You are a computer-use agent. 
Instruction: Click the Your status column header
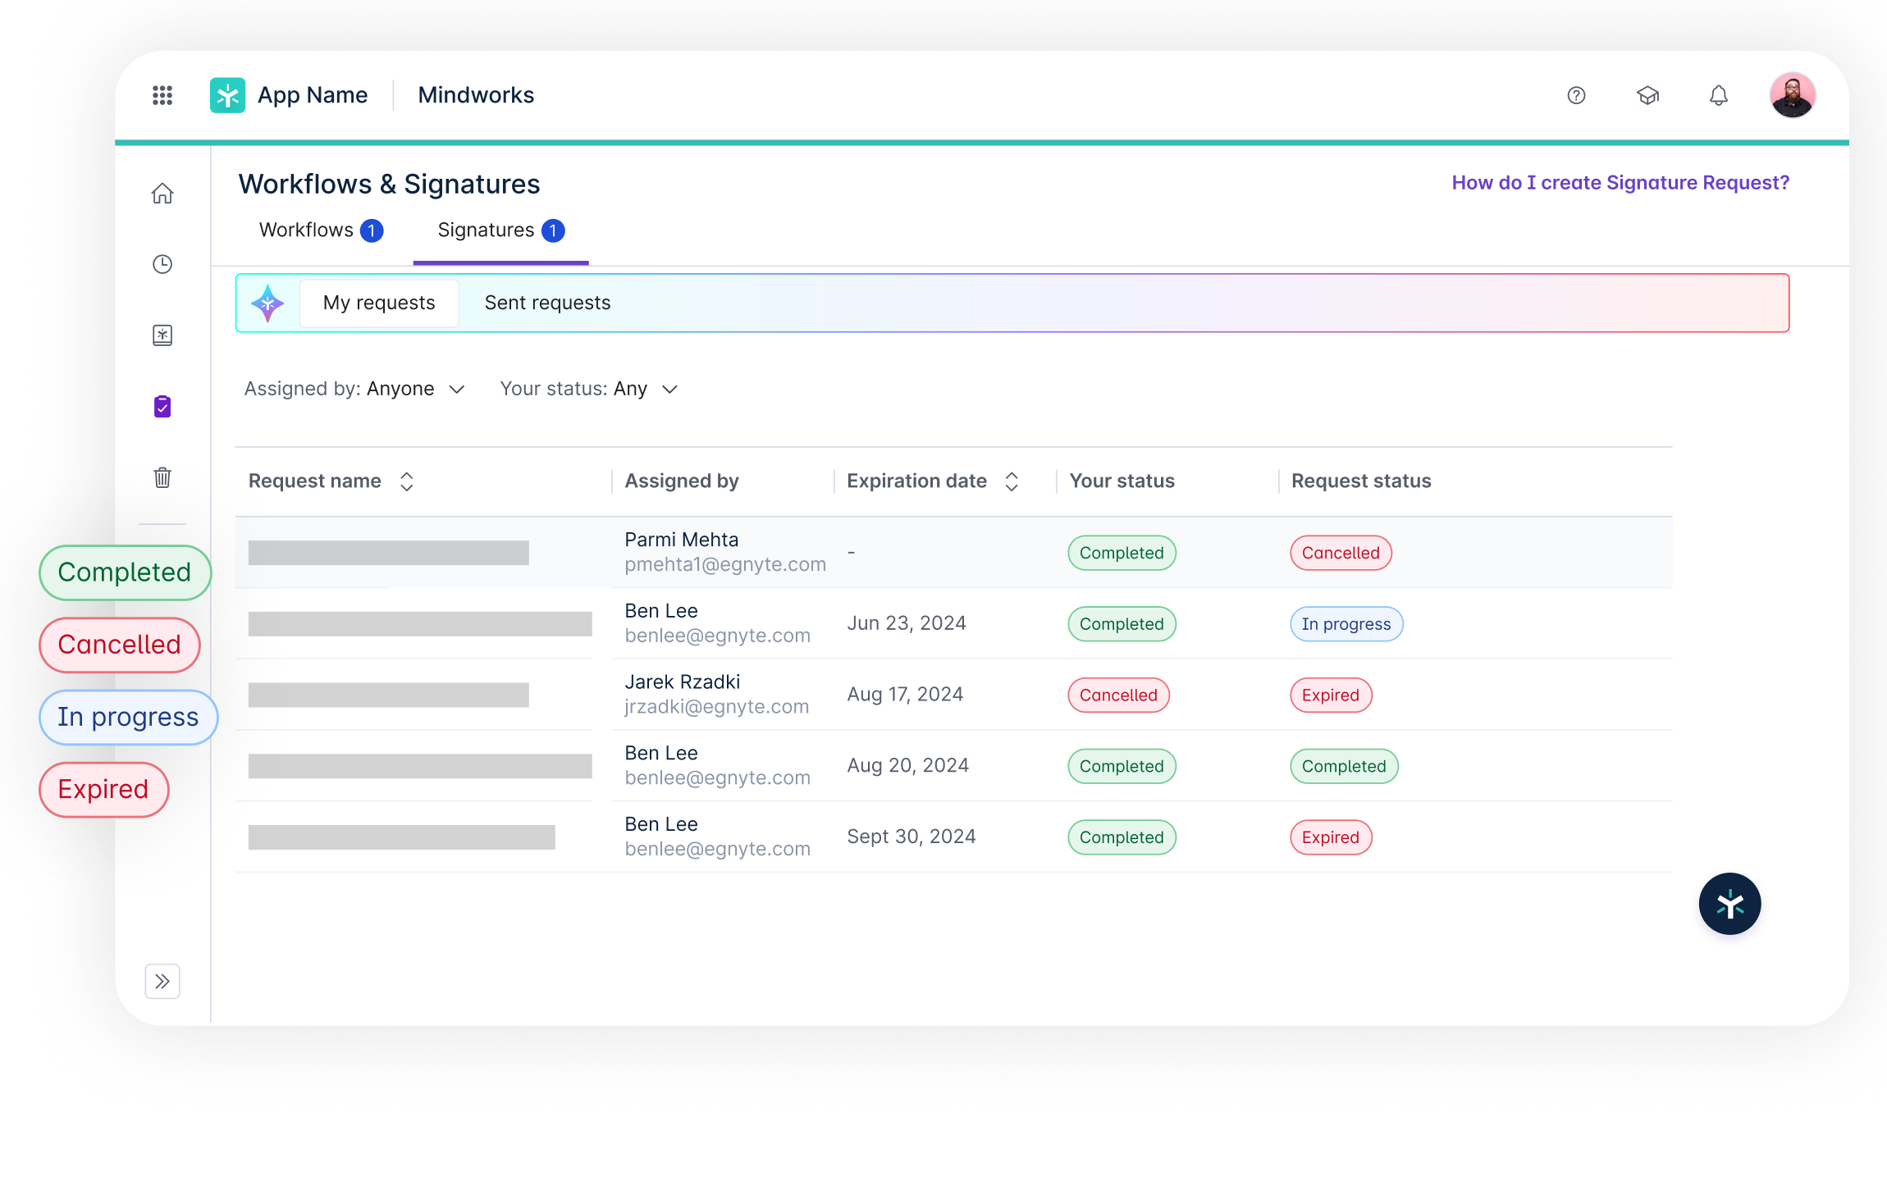pos(1122,481)
